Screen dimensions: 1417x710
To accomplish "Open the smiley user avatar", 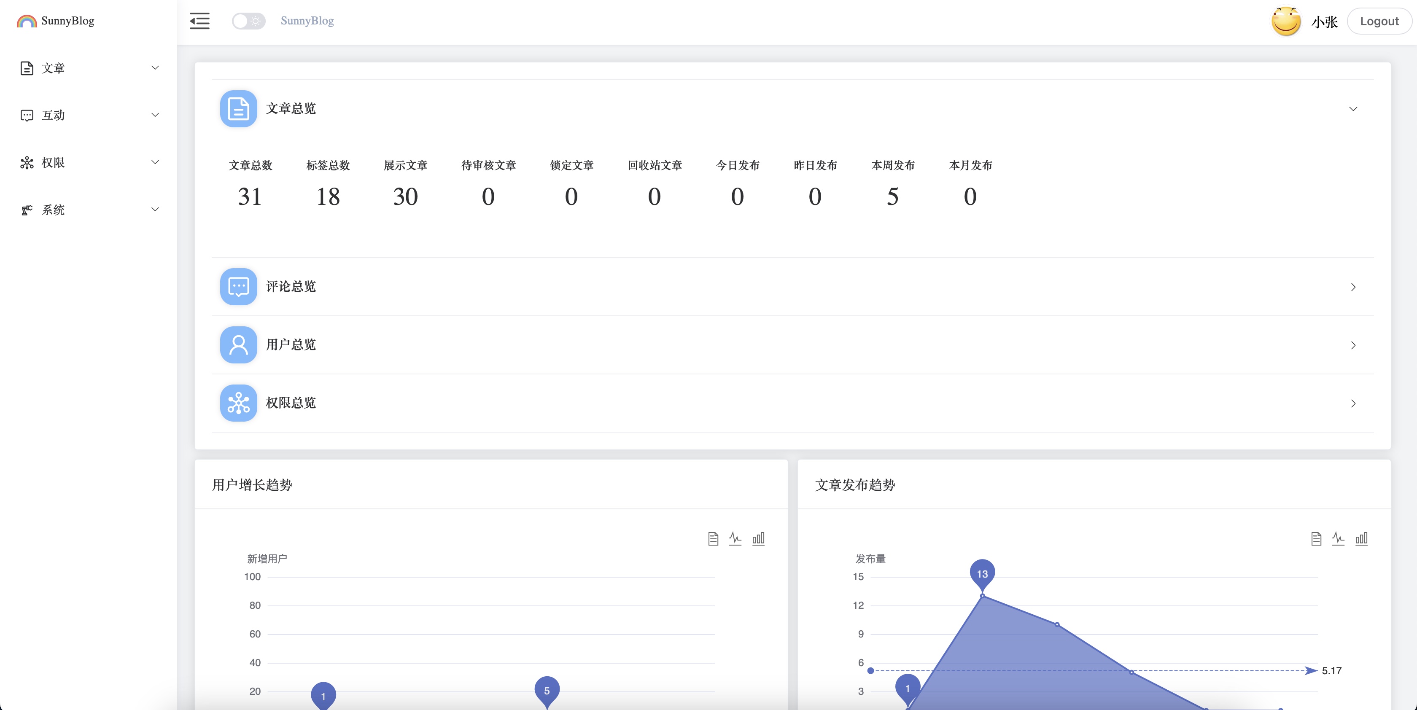I will [x=1286, y=22].
